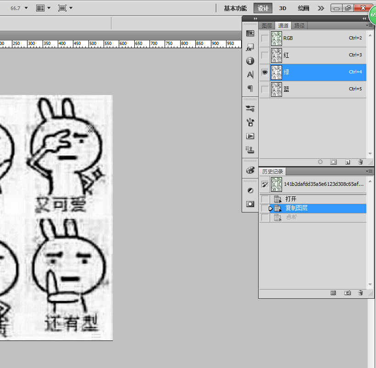
Task: Select the RGB channel row
Action: [x=318, y=38]
